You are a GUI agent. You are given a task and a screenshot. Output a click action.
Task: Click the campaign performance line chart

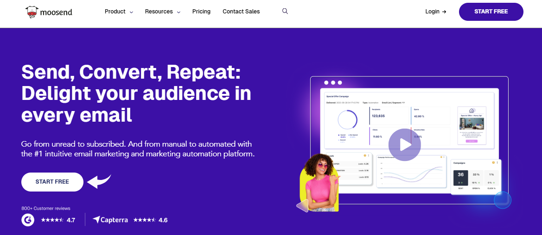[x=411, y=172]
